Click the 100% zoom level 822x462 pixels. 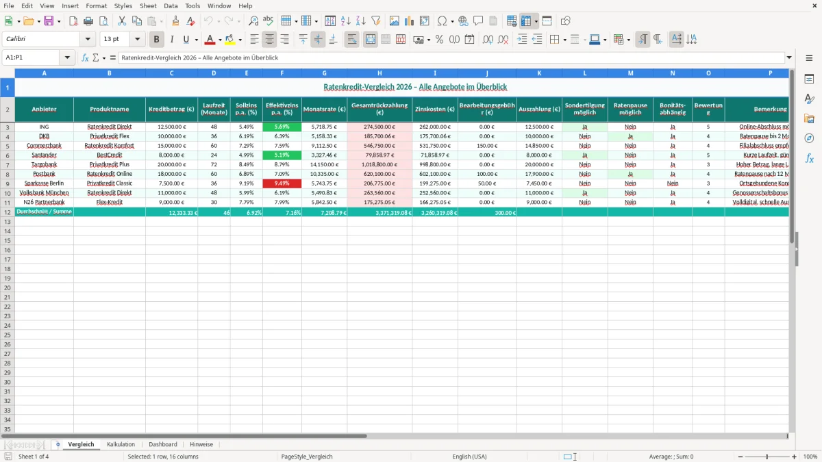coord(810,457)
